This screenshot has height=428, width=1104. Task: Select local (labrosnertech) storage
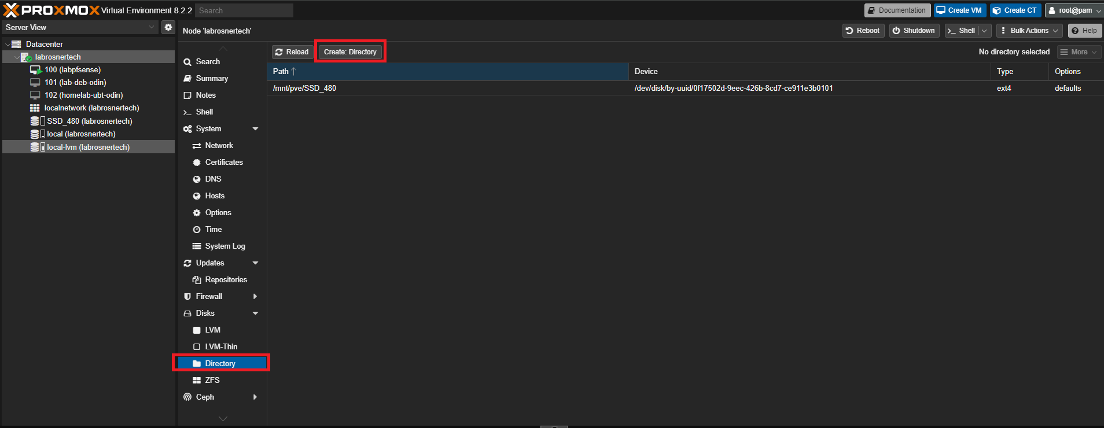81,134
